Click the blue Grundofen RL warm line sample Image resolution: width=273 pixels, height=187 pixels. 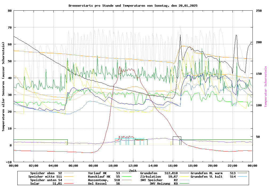pos(243,173)
